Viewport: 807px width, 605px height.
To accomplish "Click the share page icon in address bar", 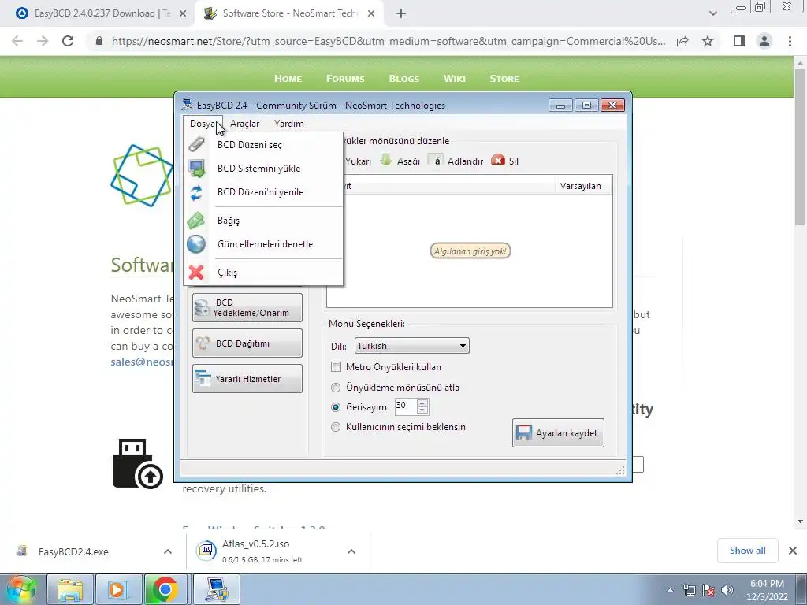I will (x=682, y=41).
